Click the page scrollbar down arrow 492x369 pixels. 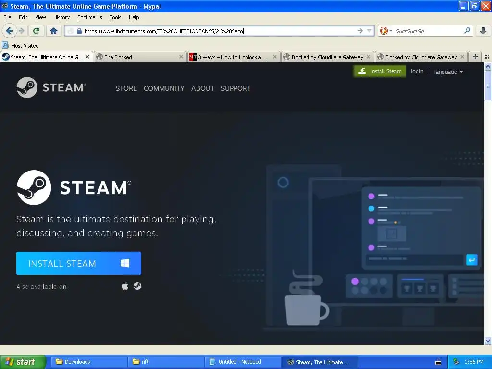click(488, 341)
